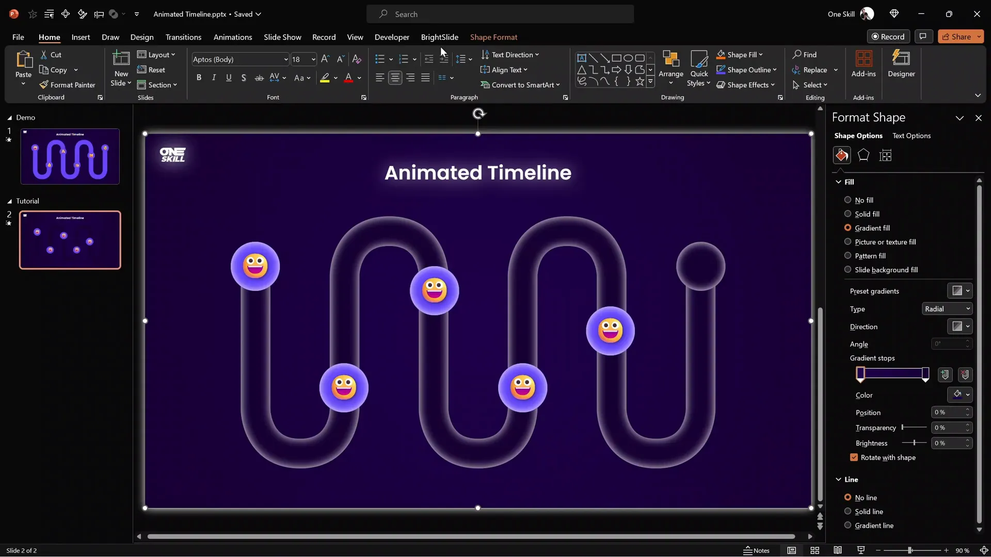Open gradient Direction dropdown
This screenshot has height=557, width=991.
pos(960,326)
